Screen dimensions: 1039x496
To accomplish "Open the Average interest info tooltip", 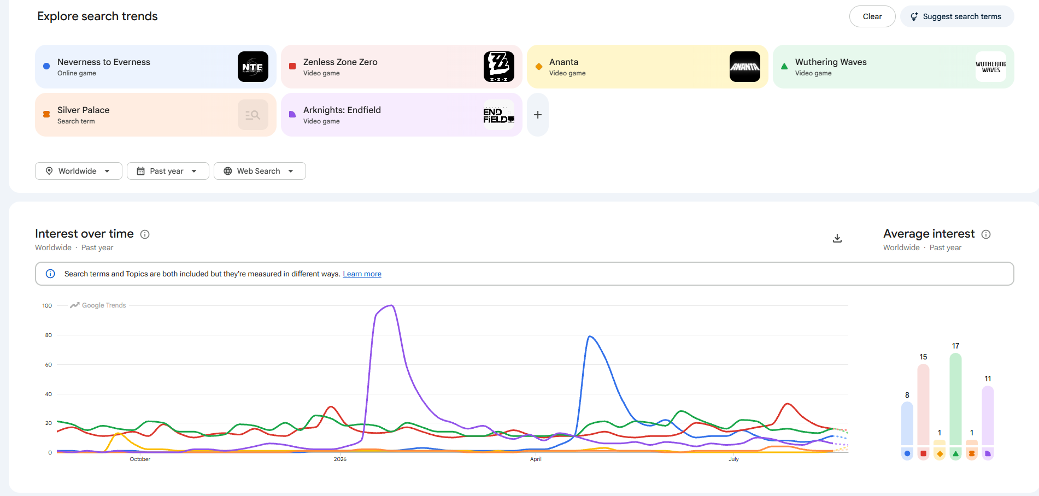I will point(986,234).
